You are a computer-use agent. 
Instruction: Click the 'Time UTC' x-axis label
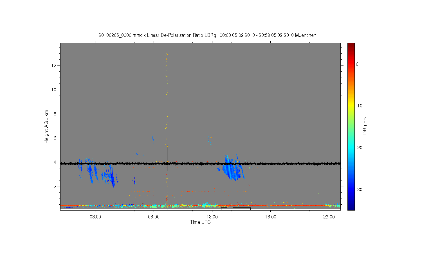coord(200,222)
